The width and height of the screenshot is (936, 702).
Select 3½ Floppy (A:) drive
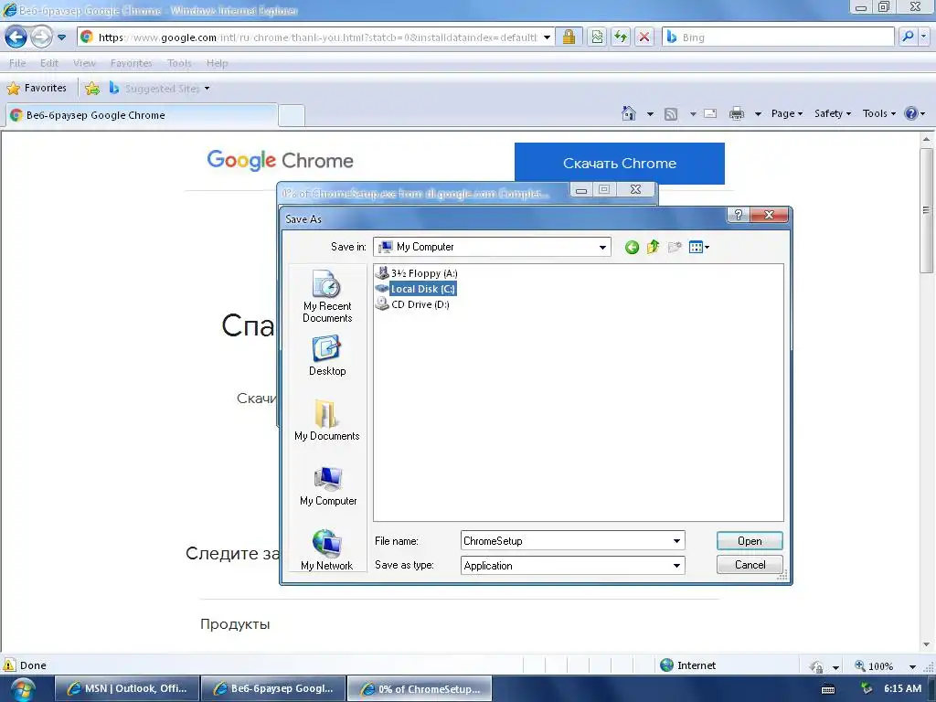point(417,273)
